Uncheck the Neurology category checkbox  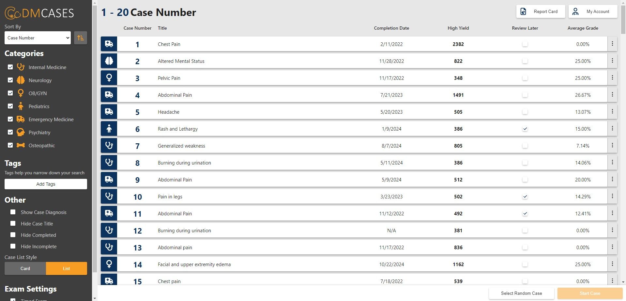click(x=10, y=80)
